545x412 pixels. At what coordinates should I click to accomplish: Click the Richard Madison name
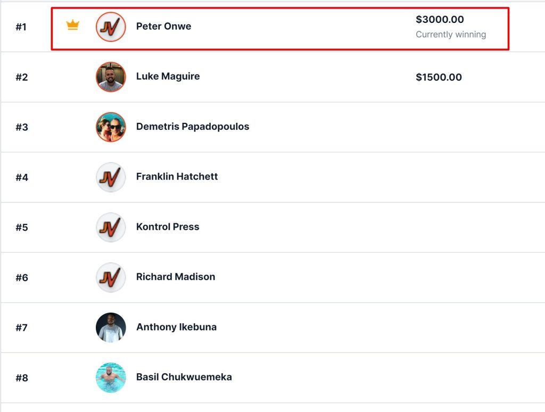176,276
